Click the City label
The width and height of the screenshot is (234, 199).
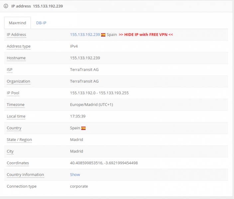[10, 151]
